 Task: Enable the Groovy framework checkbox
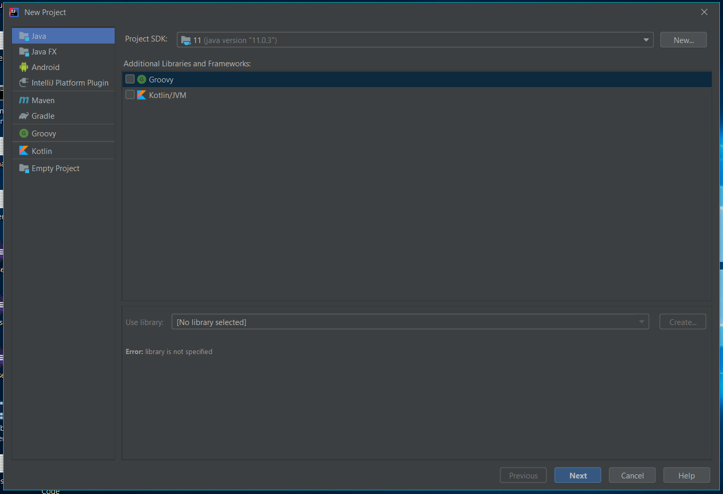(x=130, y=79)
